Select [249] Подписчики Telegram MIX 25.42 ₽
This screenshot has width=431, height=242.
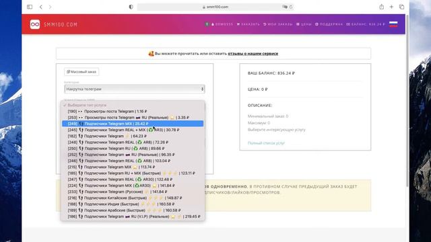[133, 124]
